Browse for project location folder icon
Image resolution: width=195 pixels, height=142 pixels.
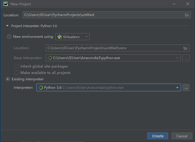pos(187,15)
